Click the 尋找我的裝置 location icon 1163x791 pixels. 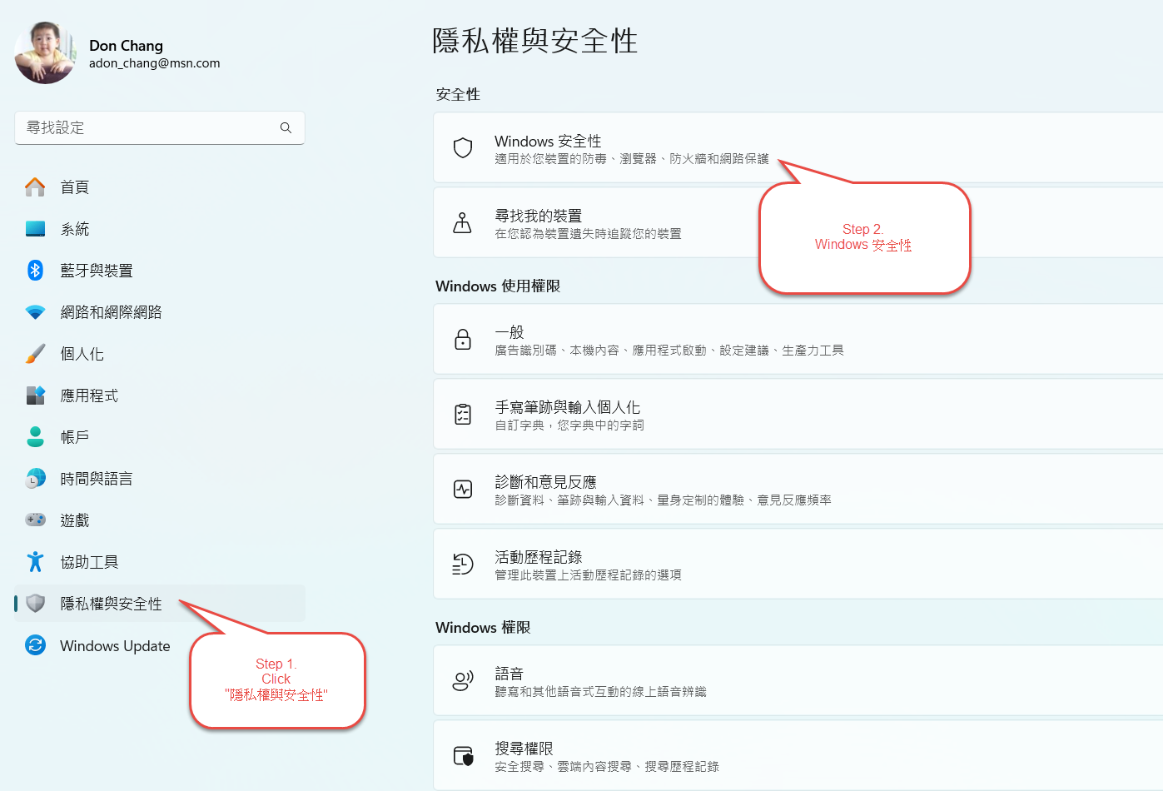[x=462, y=223]
